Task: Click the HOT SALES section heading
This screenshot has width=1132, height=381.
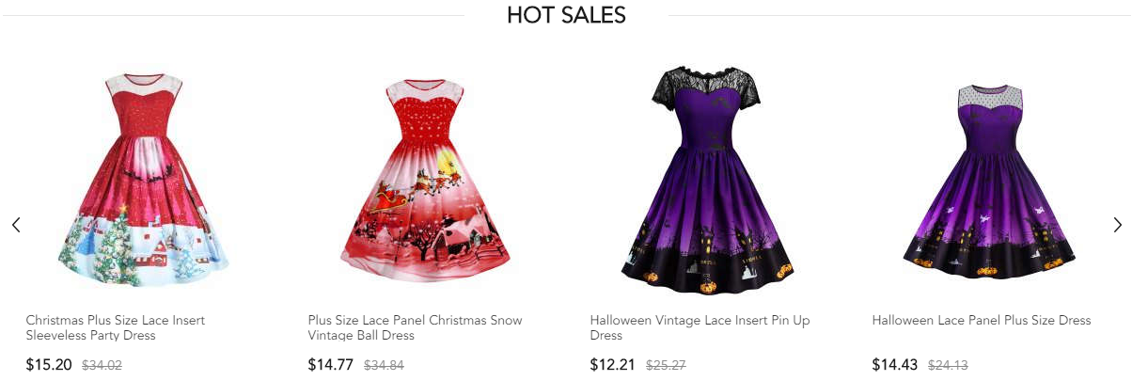Action: [x=566, y=15]
